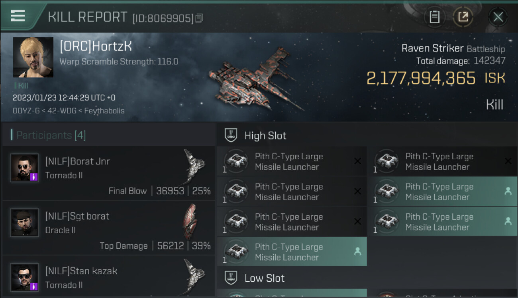The width and height of the screenshot is (518, 298).
Task: Click the High Slot section icon
Action: 232,135
